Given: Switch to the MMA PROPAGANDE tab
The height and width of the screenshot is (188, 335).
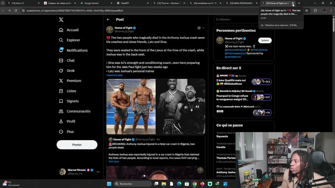Looking at the screenshot, I should tap(241, 3).
